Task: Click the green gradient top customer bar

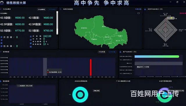Action: click(x=157, y=56)
